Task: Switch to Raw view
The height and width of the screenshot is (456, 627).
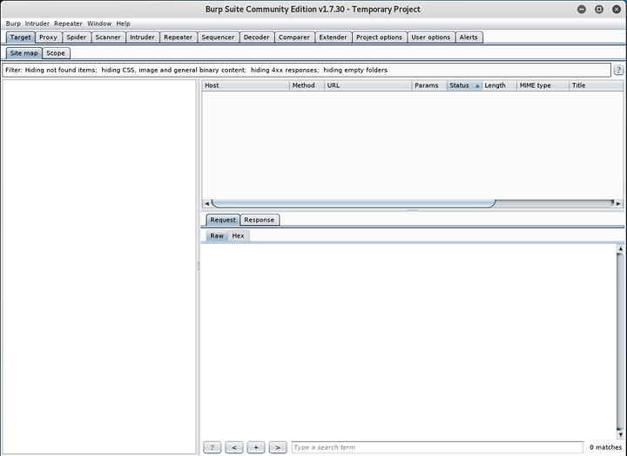Action: click(217, 235)
